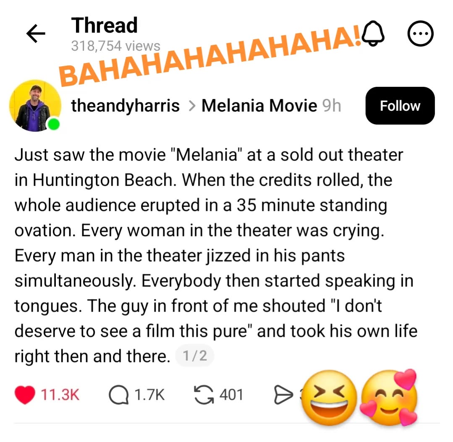Open the three-dot more options menu
The height and width of the screenshot is (442, 453).
420,34
